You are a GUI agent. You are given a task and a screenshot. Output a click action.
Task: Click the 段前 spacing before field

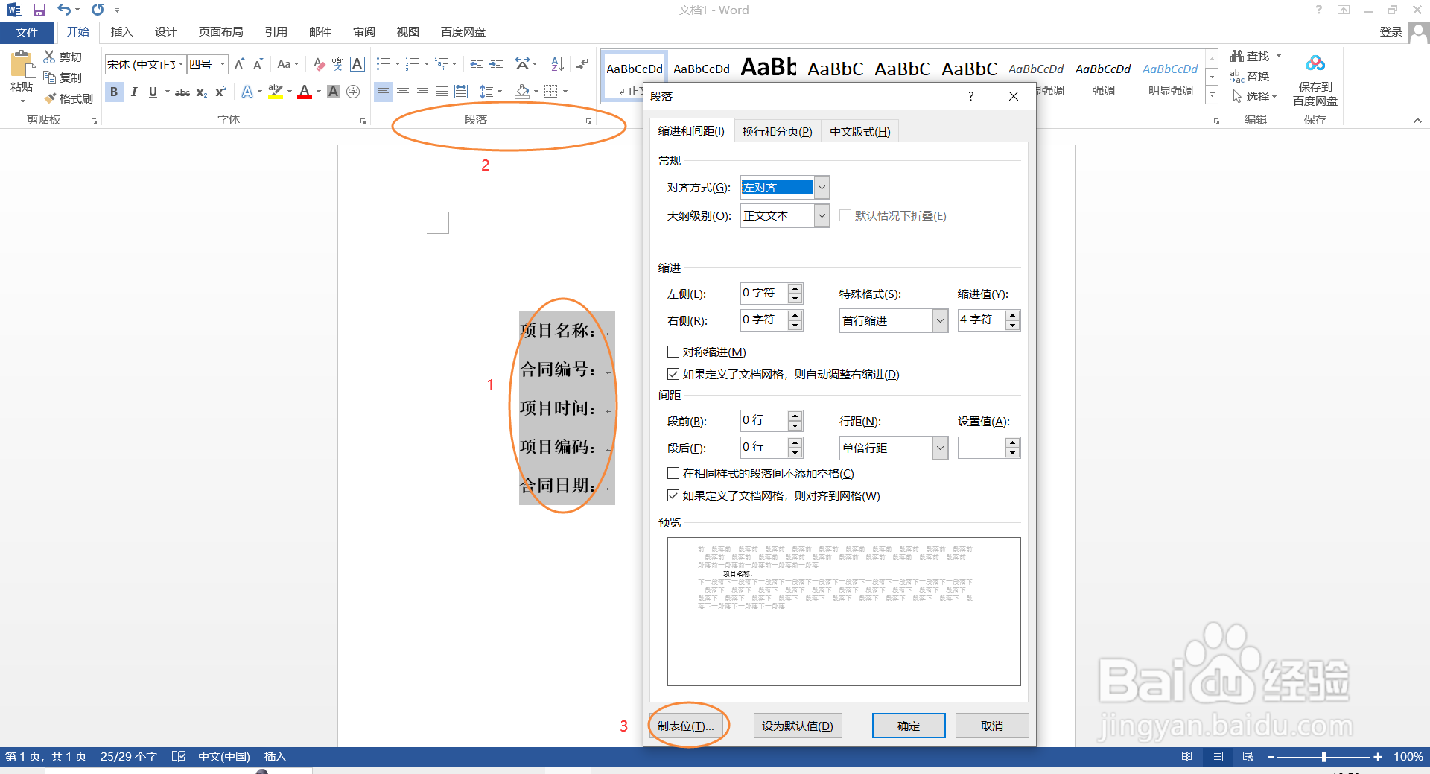click(x=764, y=421)
